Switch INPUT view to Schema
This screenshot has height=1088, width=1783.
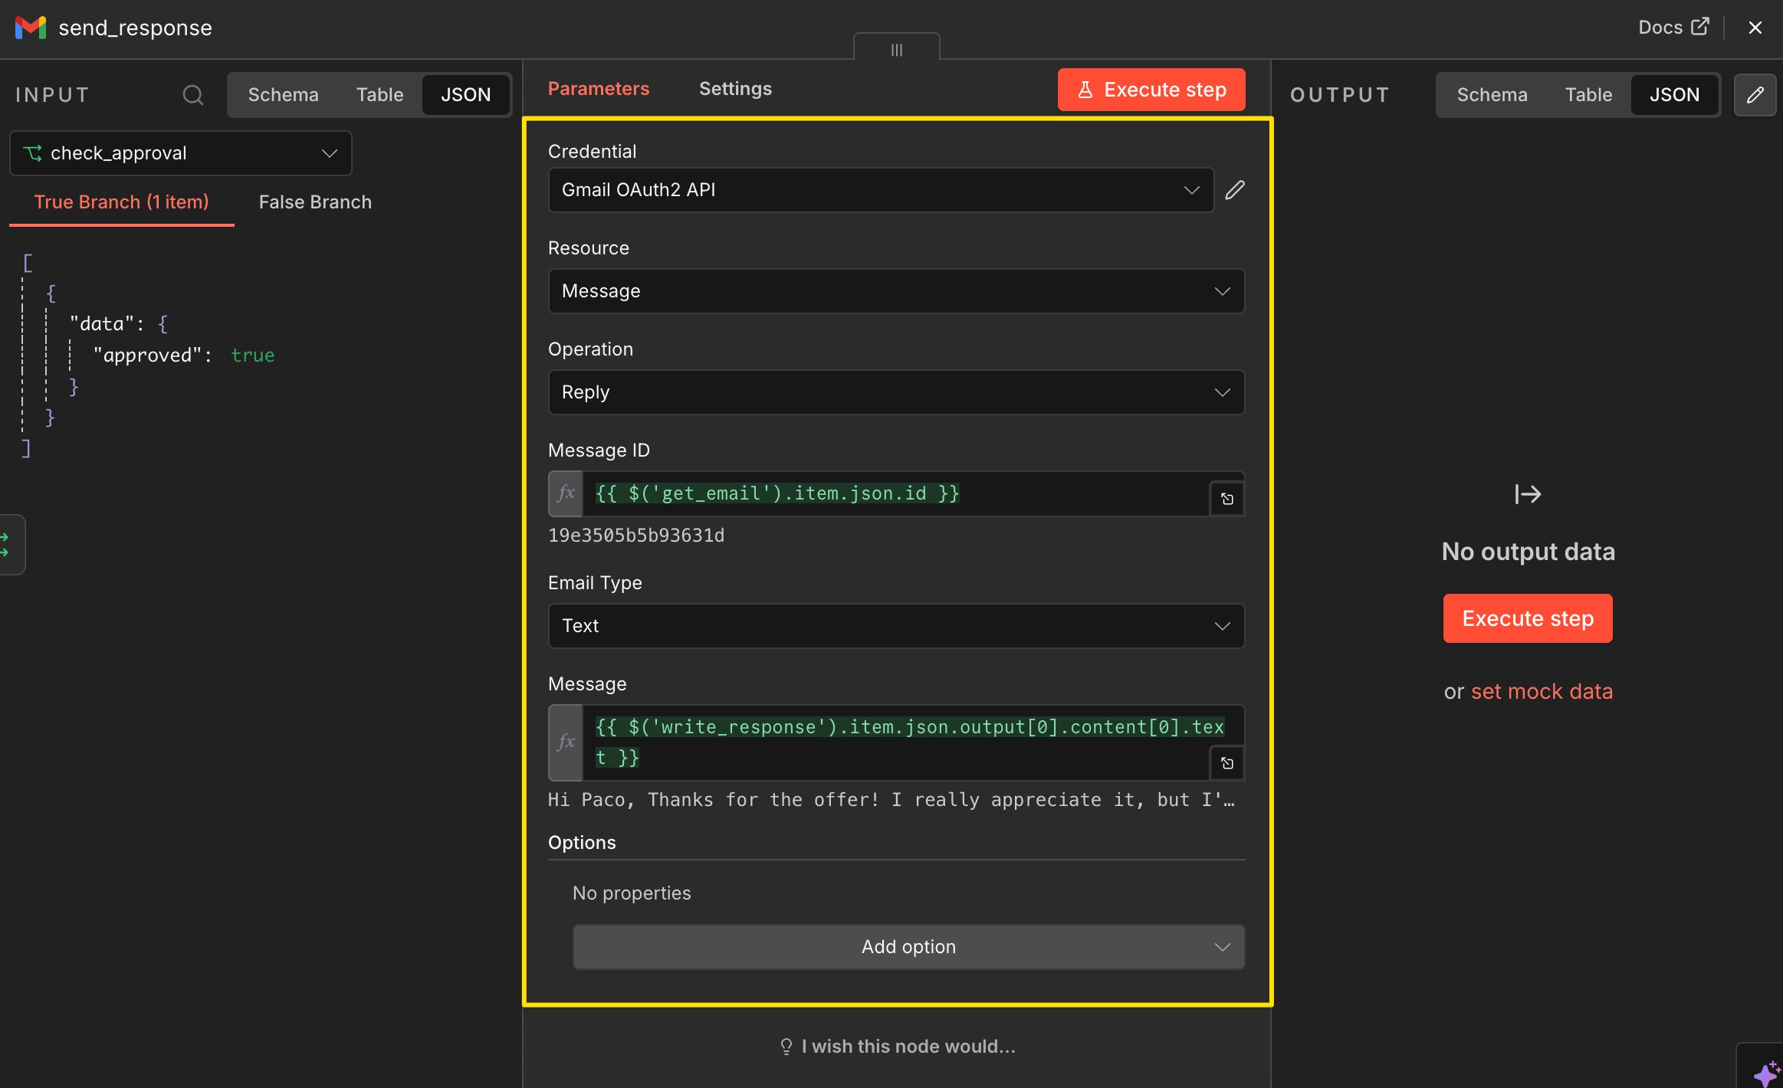[x=283, y=95]
